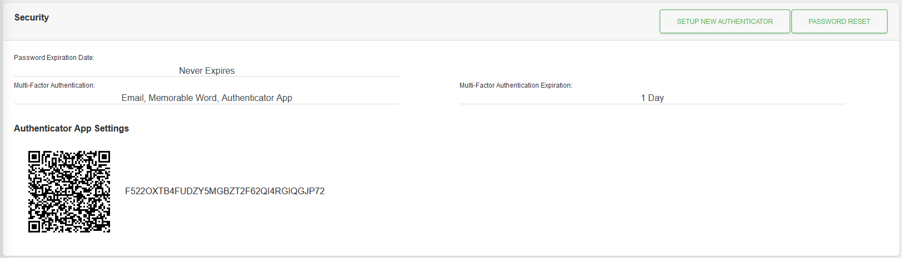
Task: Click the multi-factor authentication methods value field
Action: point(207,98)
